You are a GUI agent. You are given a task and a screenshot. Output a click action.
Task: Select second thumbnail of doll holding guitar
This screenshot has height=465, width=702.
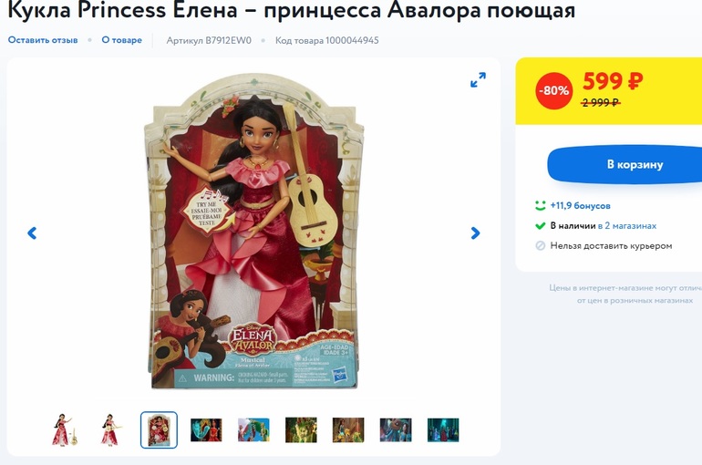coord(111,429)
